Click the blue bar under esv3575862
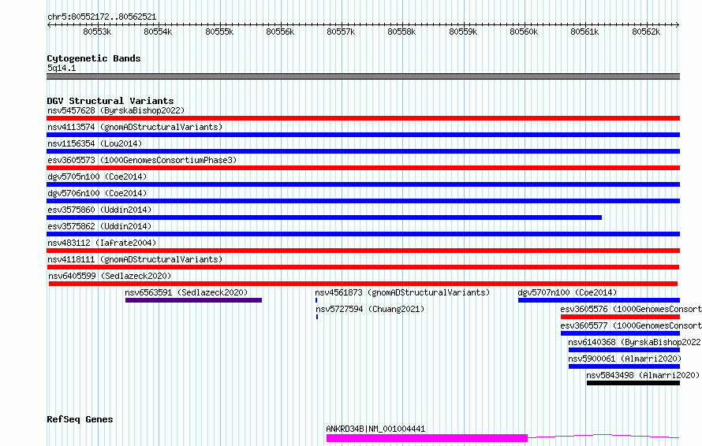Image resolution: width=702 pixels, height=446 pixels. 363,234
